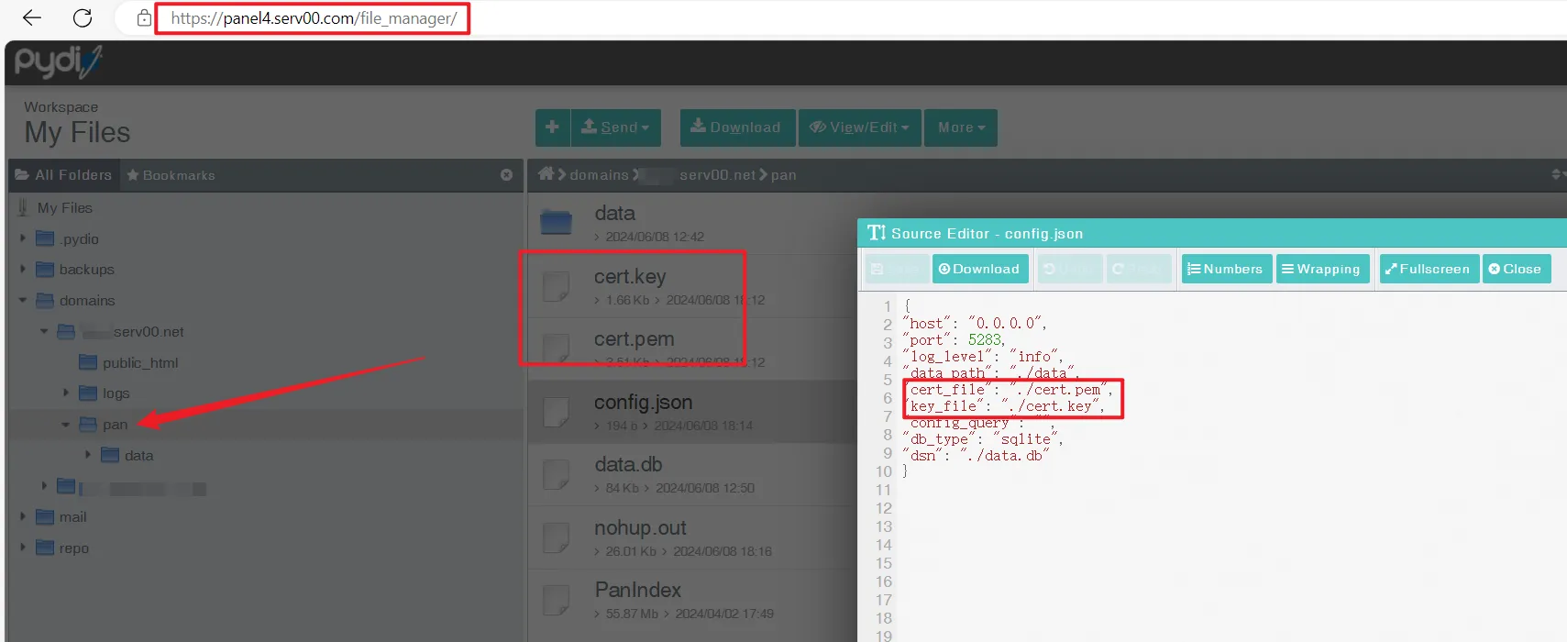The image size is (1567, 642).
Task: Open the data folder in the file list
Action: (692, 223)
